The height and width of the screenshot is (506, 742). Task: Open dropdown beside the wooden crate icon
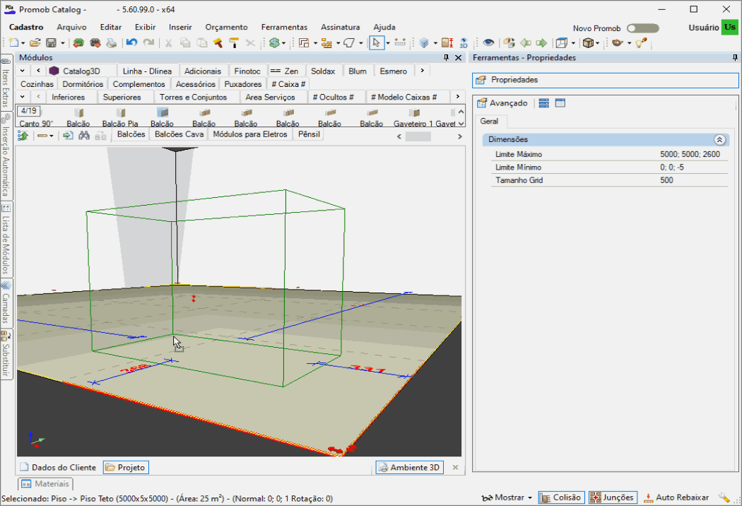(598, 44)
